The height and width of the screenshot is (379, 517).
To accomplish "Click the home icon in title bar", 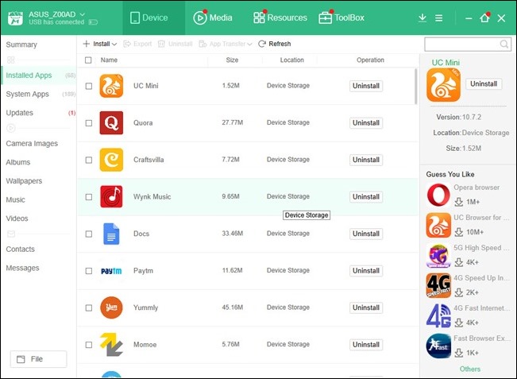I will (x=484, y=17).
